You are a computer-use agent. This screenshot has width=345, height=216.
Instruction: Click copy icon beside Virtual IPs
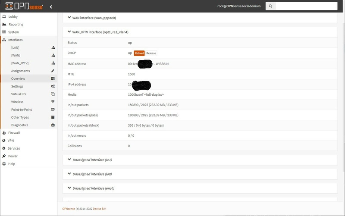pyautogui.click(x=53, y=94)
